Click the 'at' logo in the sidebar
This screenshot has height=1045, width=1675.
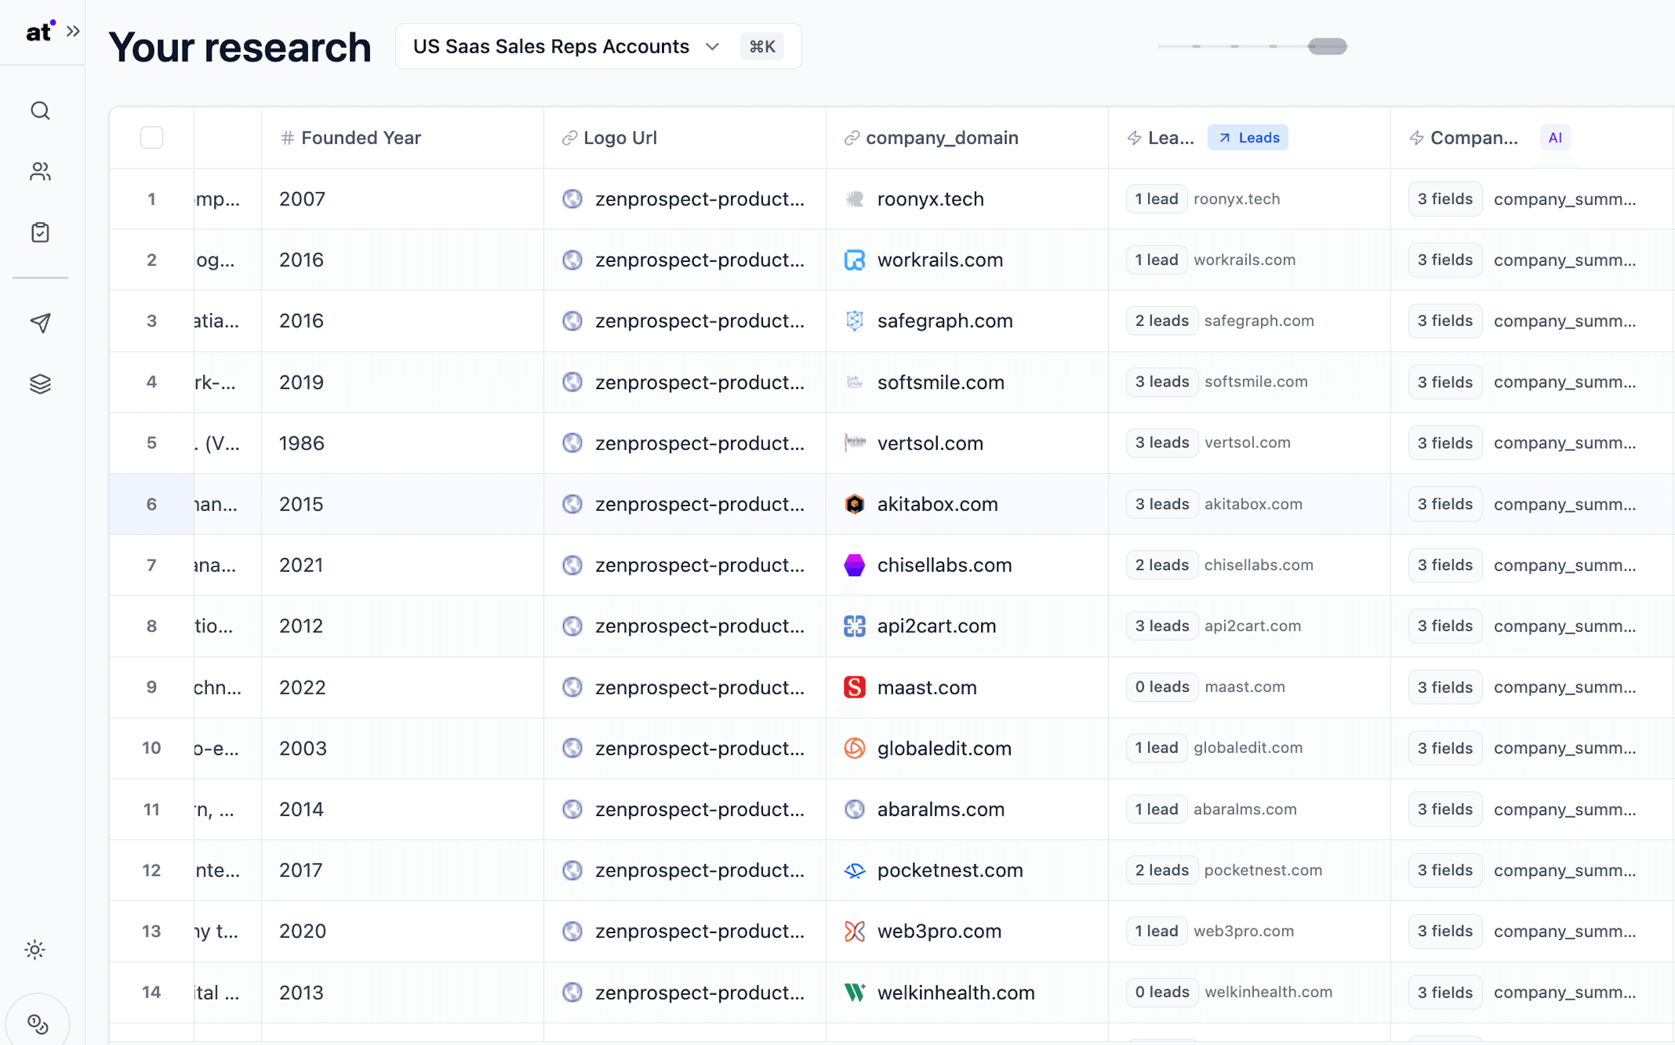click(38, 32)
